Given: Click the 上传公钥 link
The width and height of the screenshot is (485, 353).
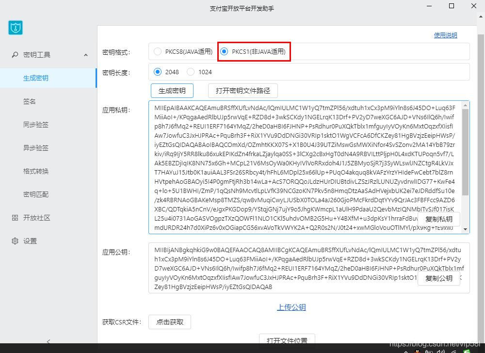Looking at the screenshot, I should [291, 307].
